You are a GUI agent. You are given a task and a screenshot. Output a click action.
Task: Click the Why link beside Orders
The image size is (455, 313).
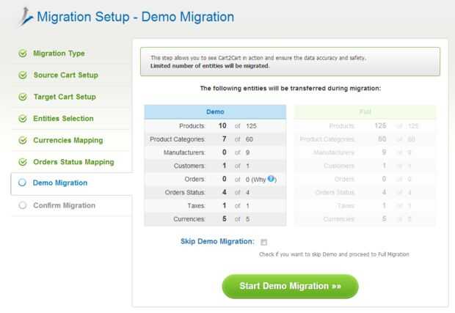(260, 180)
